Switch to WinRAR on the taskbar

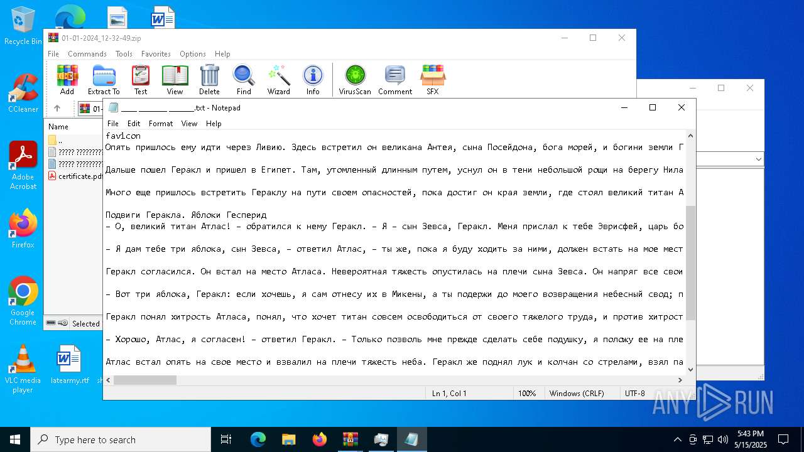tap(350, 439)
